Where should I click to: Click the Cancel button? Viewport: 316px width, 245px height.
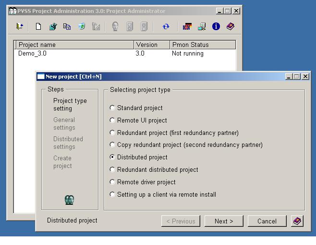267,221
